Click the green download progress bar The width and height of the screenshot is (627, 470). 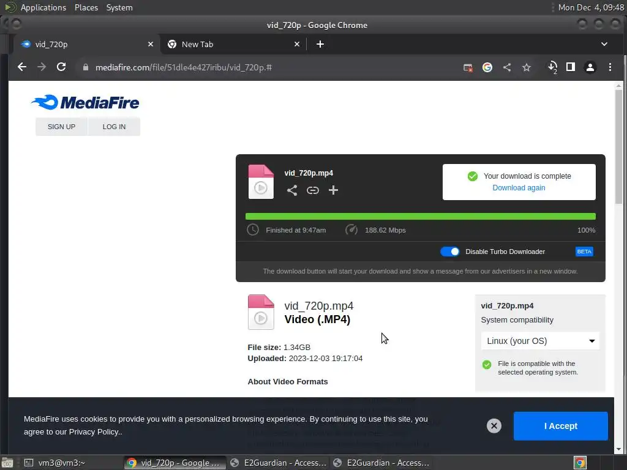[420, 216]
